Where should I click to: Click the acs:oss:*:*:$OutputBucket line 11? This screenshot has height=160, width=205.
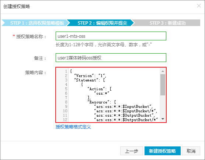125,116
